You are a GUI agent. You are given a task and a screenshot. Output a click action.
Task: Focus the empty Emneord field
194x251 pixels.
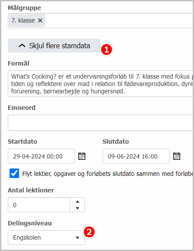tap(101, 122)
